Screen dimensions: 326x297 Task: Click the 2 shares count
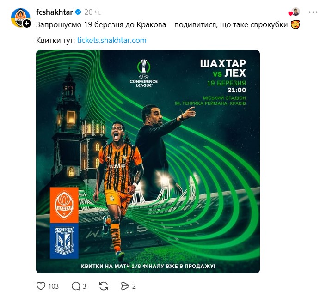click(134, 286)
